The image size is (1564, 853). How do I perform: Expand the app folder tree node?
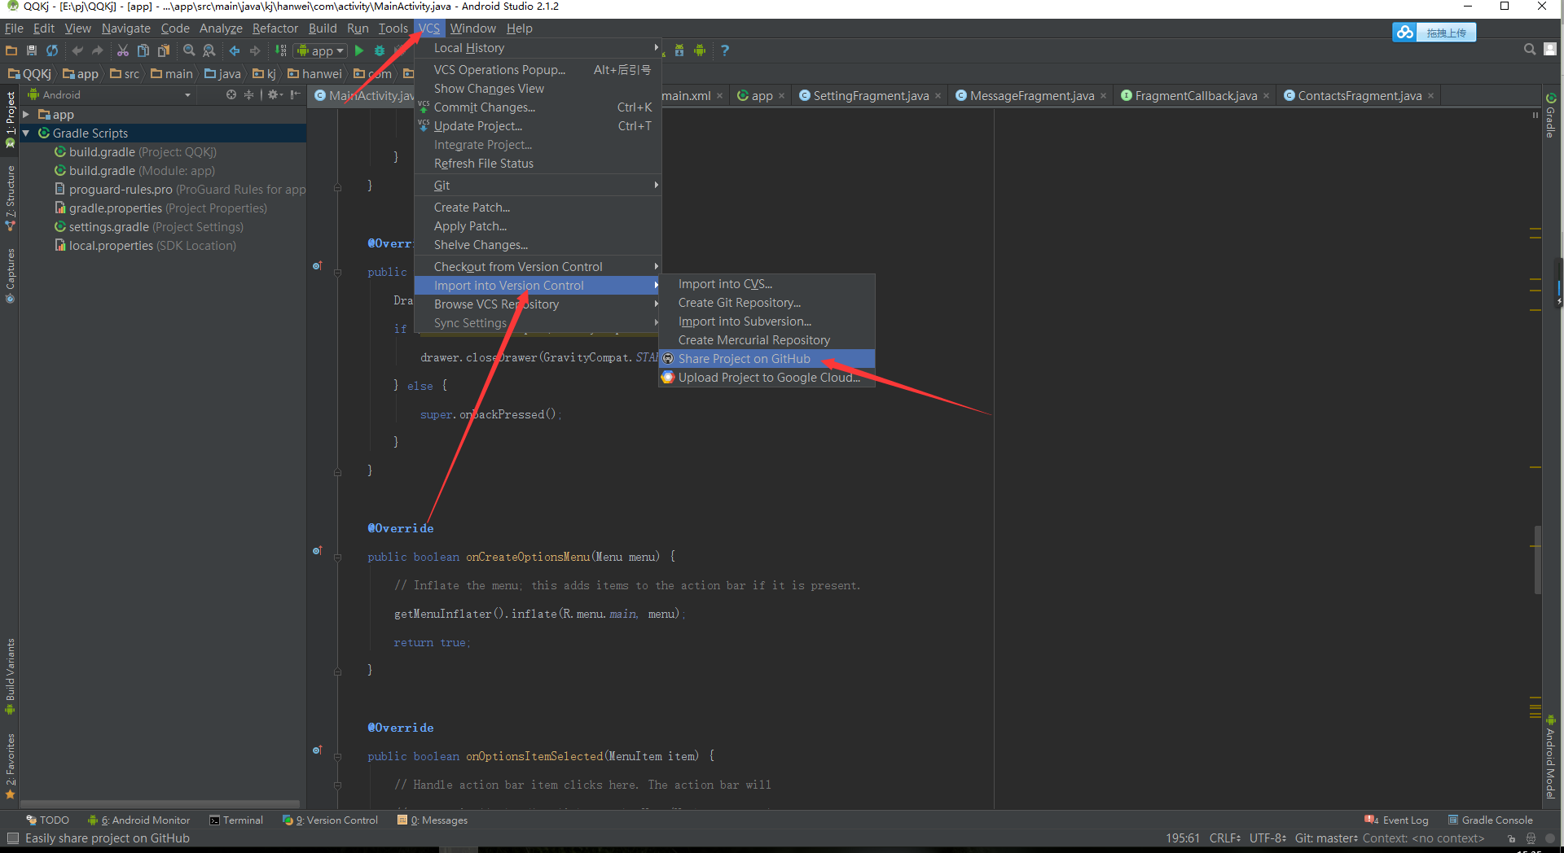26,115
